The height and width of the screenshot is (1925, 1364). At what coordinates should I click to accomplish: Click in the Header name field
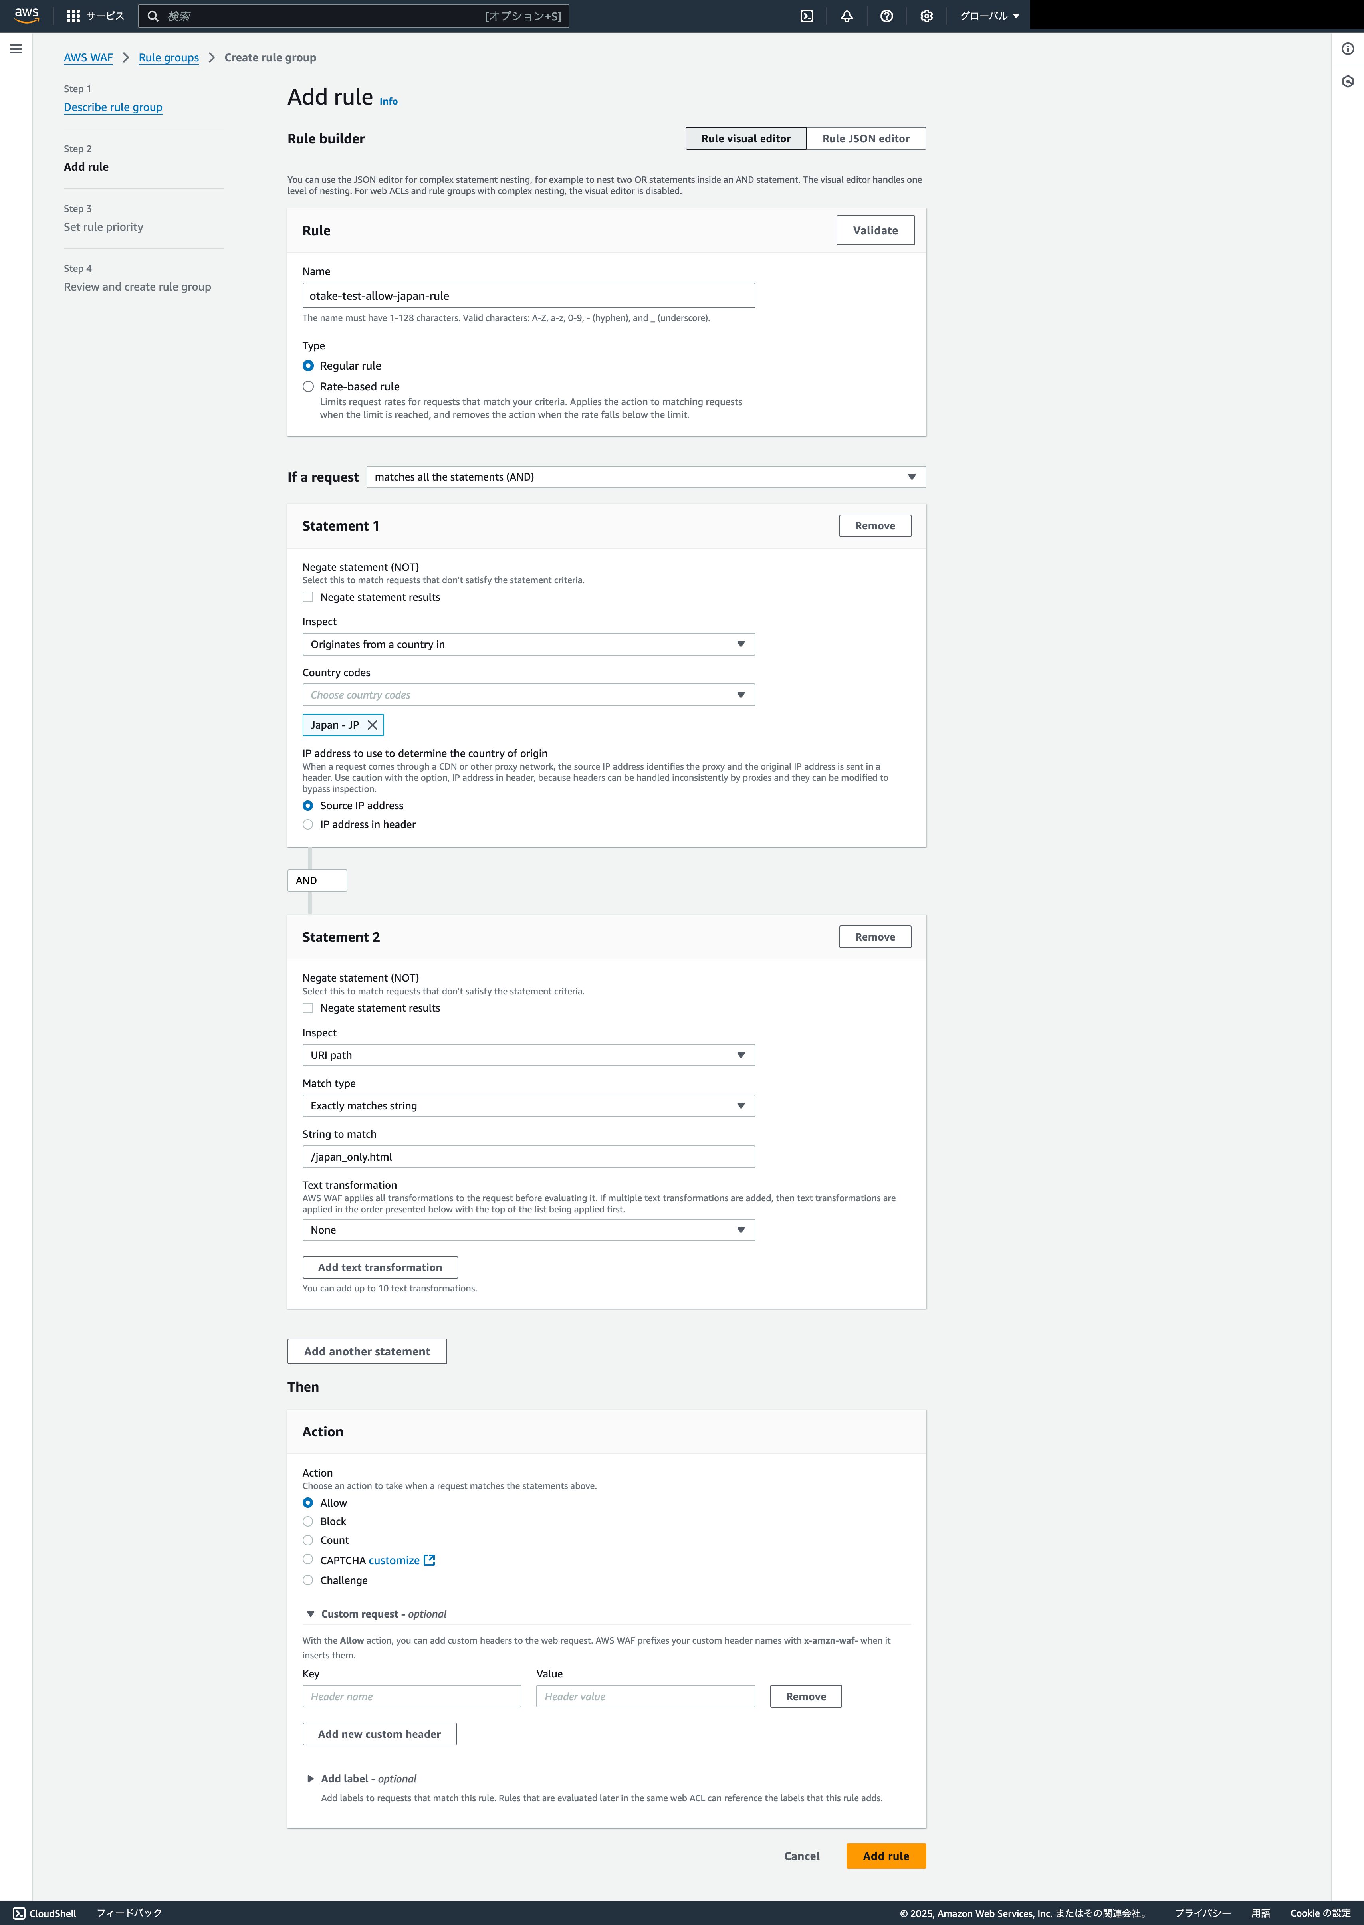coord(412,1697)
